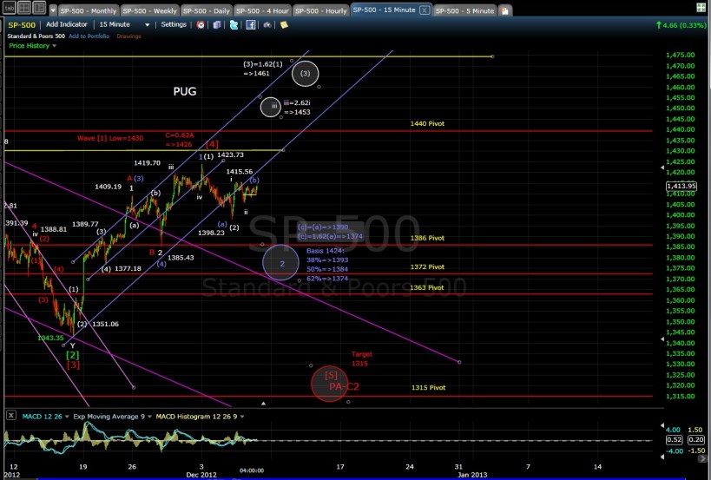Click the 1386 Pivot label
The width and height of the screenshot is (711, 480).
[x=427, y=238]
